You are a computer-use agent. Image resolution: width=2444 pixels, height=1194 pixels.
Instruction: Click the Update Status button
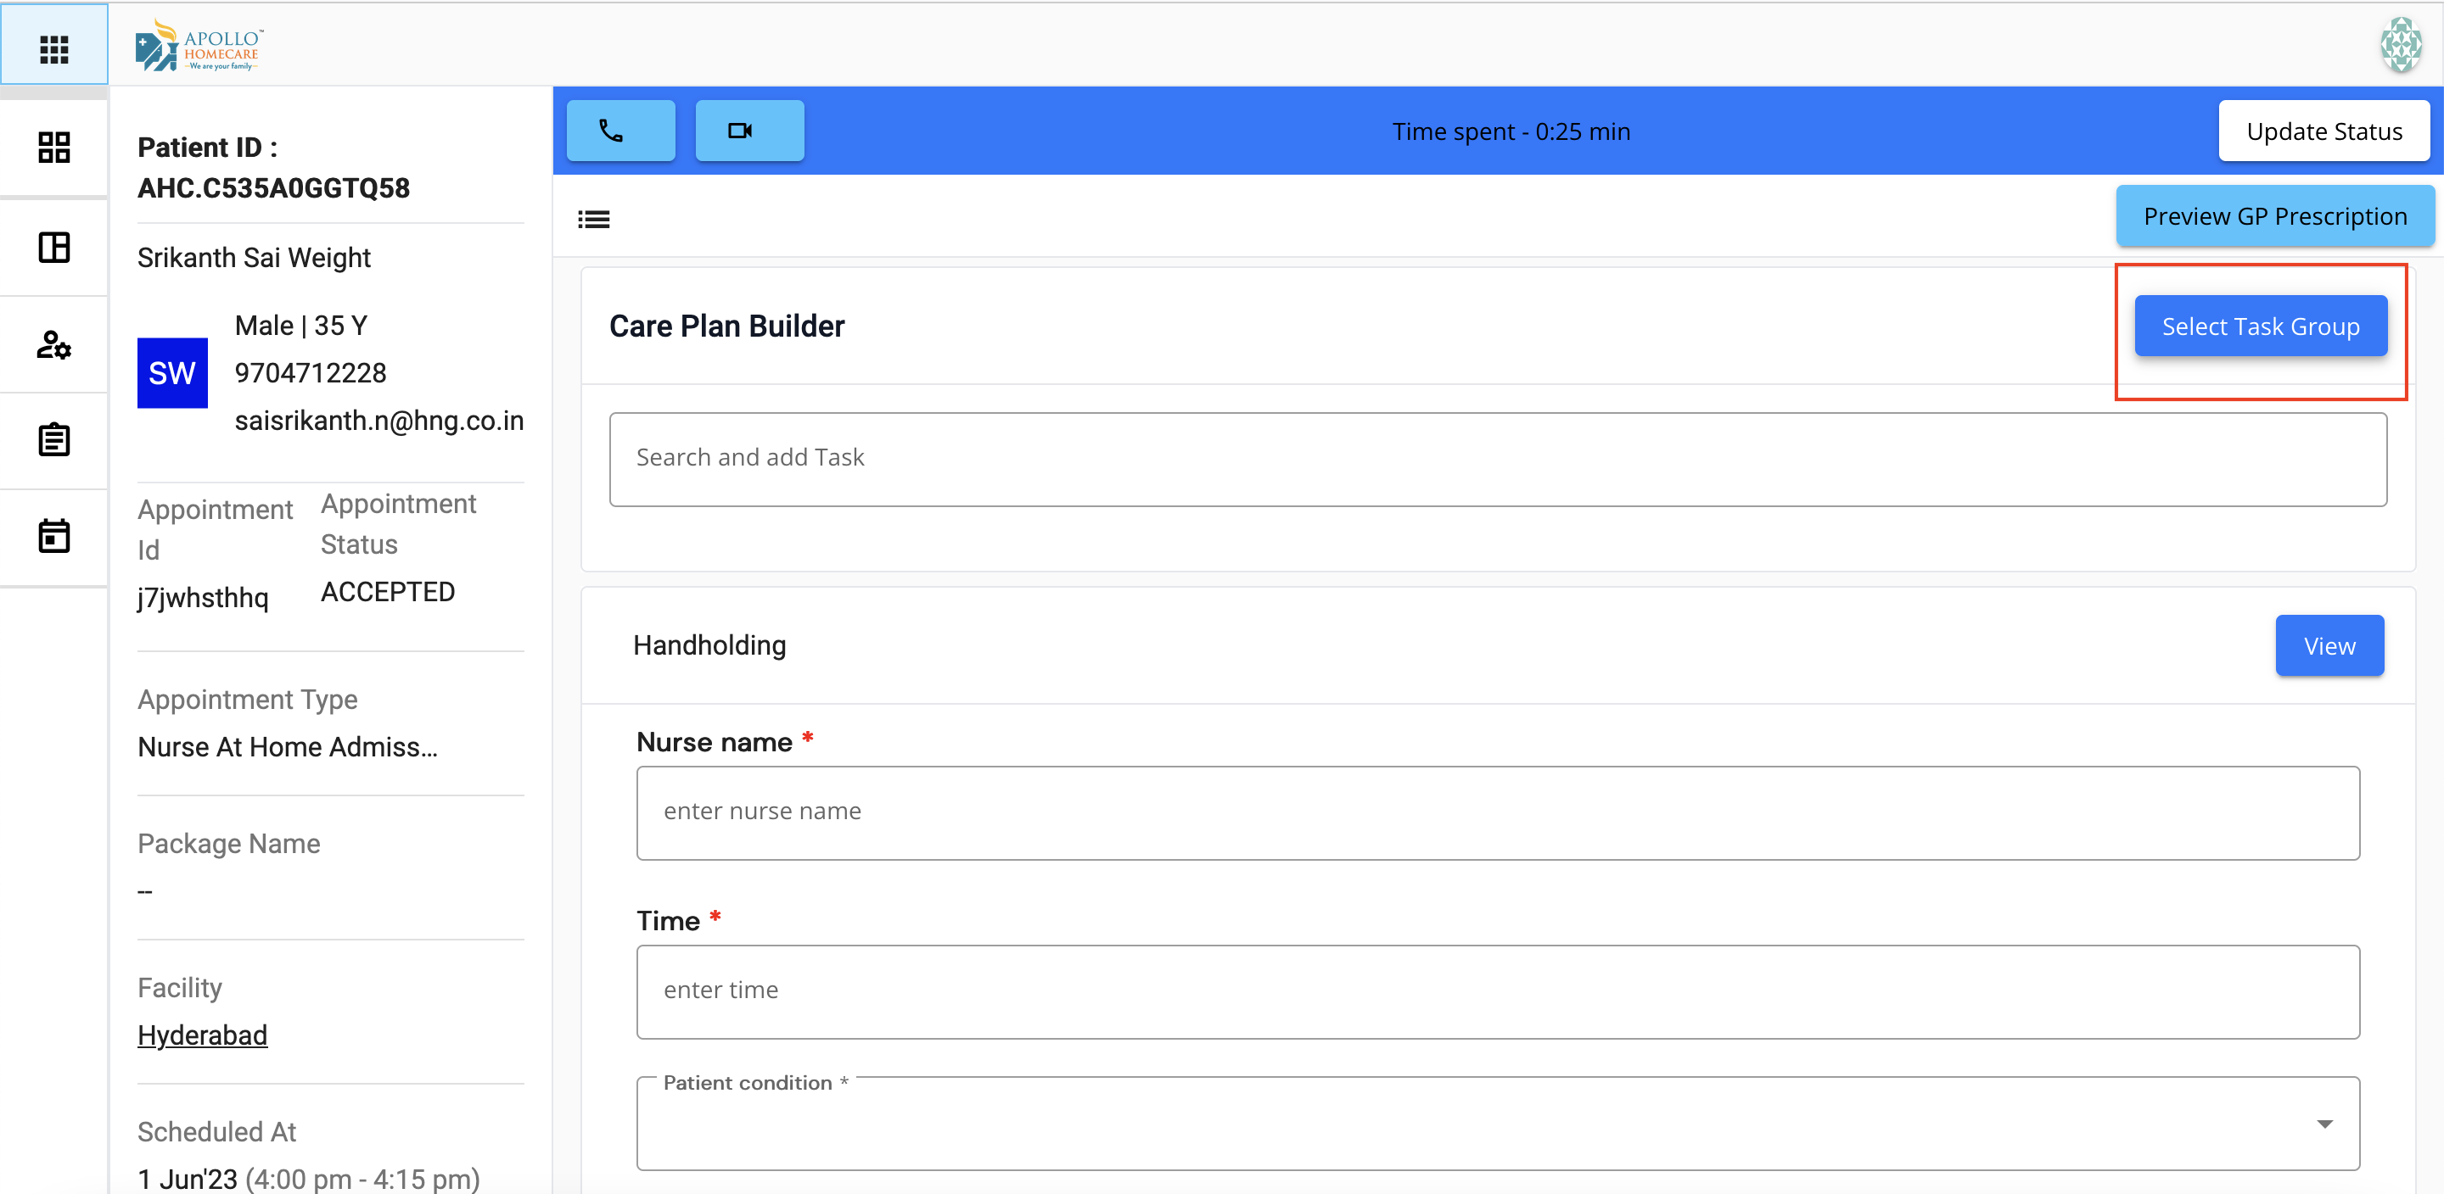tap(2323, 131)
